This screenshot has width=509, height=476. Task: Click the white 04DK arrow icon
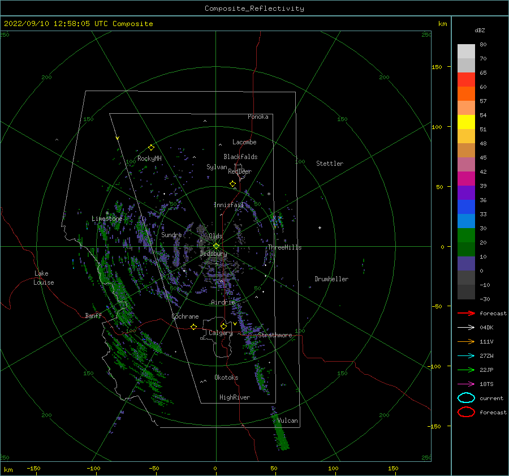(x=466, y=327)
